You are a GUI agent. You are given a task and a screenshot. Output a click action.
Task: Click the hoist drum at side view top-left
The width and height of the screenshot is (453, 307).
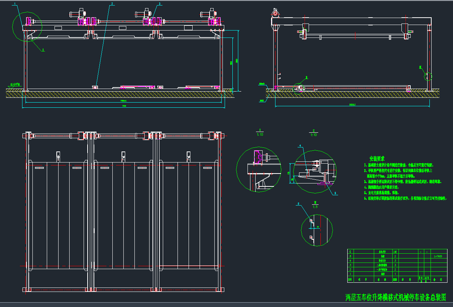(275, 14)
